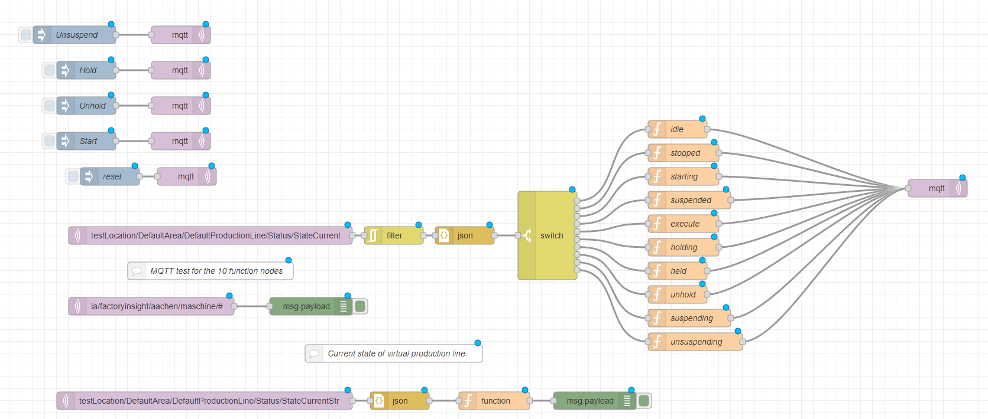Toggle debug output after the bottom function node

(644, 401)
